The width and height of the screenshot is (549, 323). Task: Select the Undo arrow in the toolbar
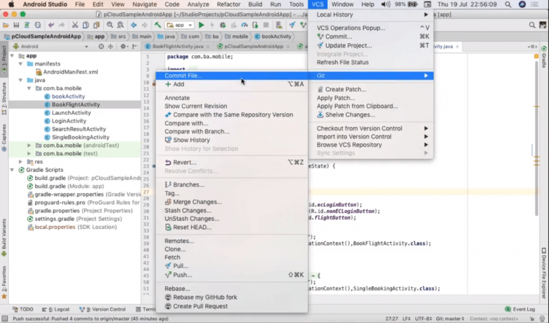click(x=51, y=25)
